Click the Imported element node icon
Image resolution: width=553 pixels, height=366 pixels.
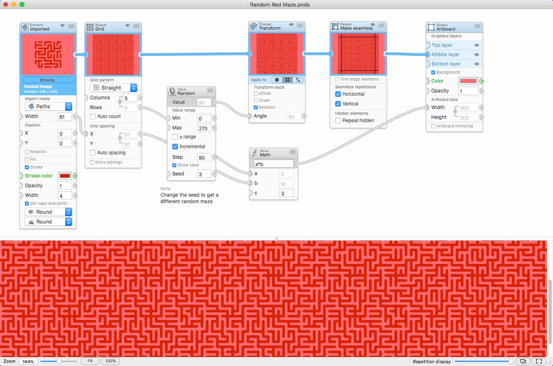tap(25, 27)
